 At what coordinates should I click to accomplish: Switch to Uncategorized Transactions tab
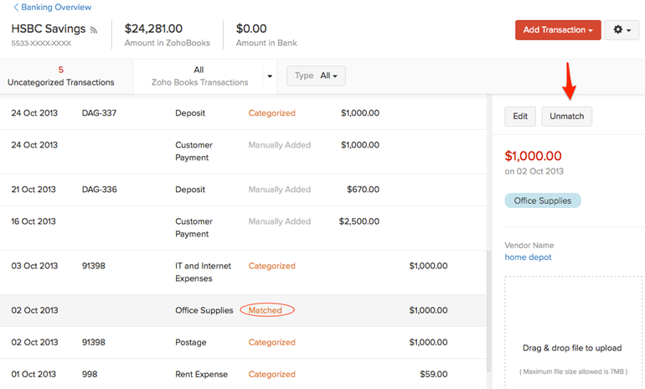tap(60, 76)
